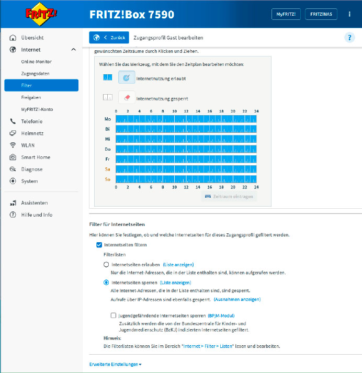Collapse the Internet menu chevron

coord(73,50)
